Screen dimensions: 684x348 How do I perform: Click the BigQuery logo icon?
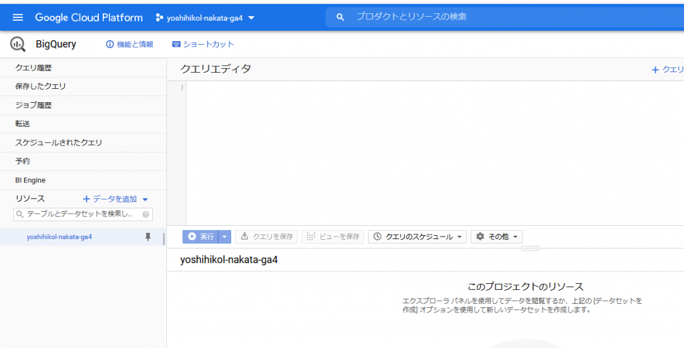click(18, 44)
